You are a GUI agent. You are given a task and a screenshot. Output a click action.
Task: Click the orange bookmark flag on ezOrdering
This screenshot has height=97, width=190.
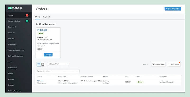[179, 62]
